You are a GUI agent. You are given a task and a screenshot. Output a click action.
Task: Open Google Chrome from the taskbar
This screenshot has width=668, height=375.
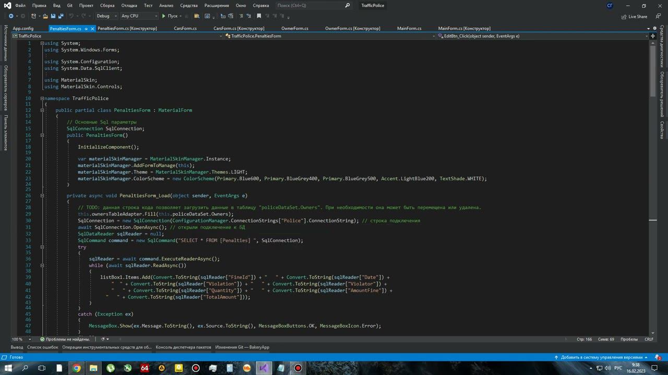(x=76, y=368)
